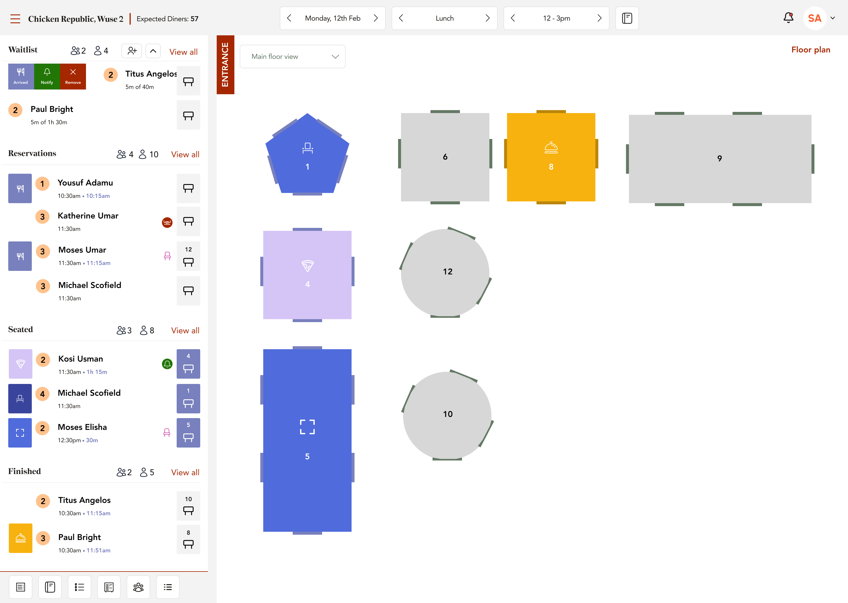This screenshot has width=848, height=603.
Task: Open the Floor plan tab
Action: coord(811,50)
